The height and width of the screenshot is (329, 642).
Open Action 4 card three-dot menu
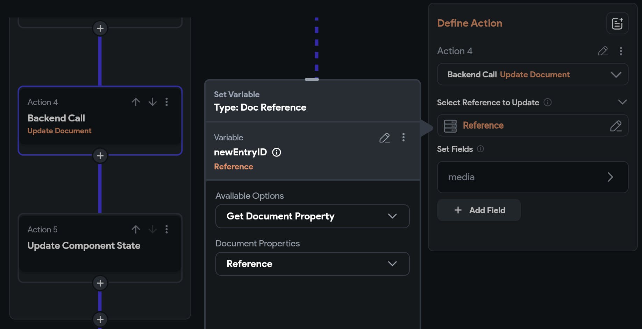pyautogui.click(x=167, y=102)
